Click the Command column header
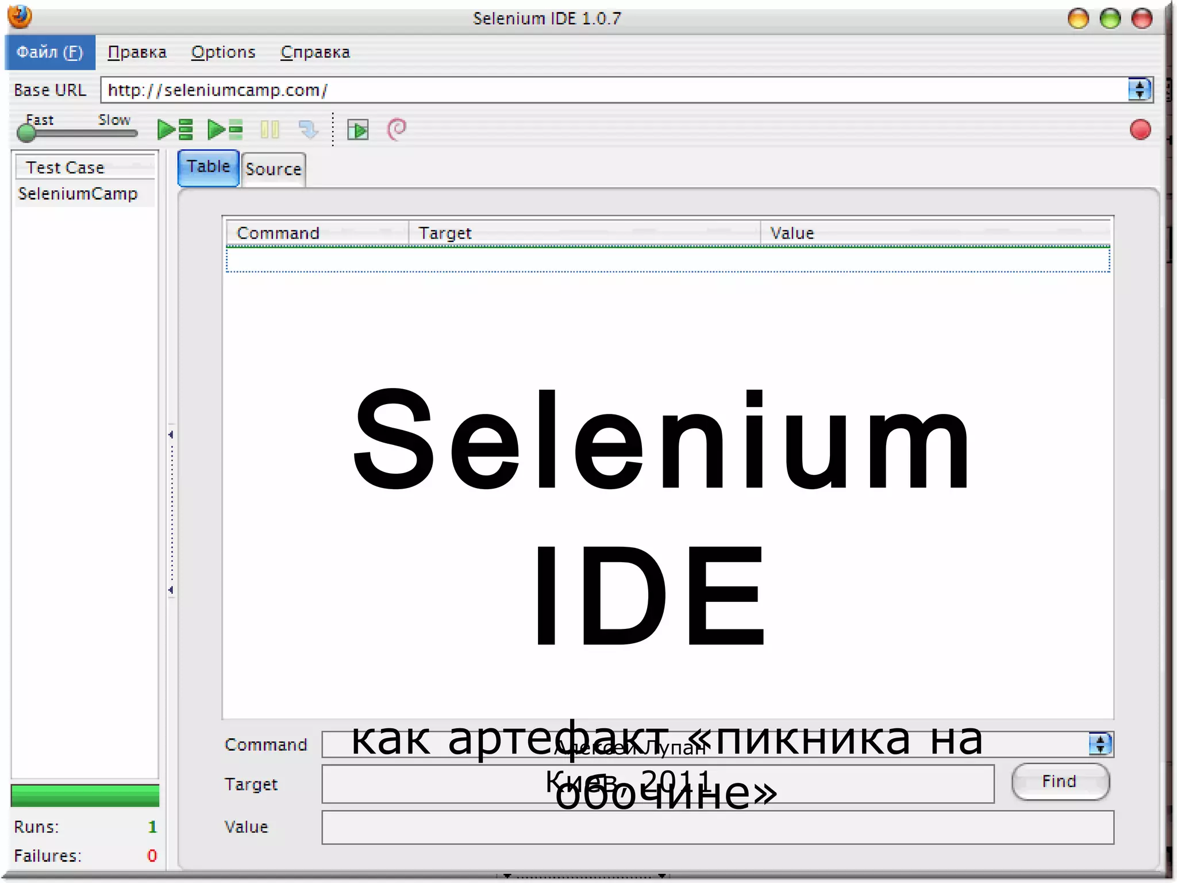Screen dimensions: 1177x883 pos(317,233)
